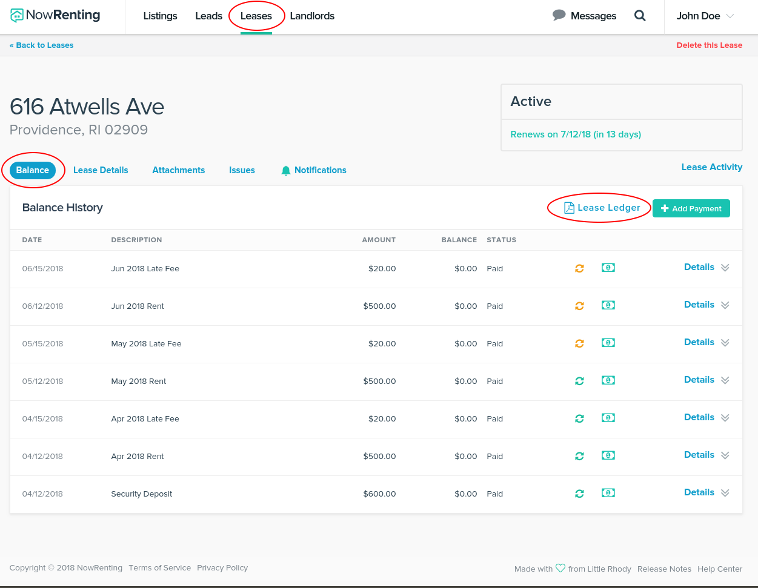Expand chevron for May 2018 Rent
This screenshot has width=758, height=588.
(x=725, y=380)
